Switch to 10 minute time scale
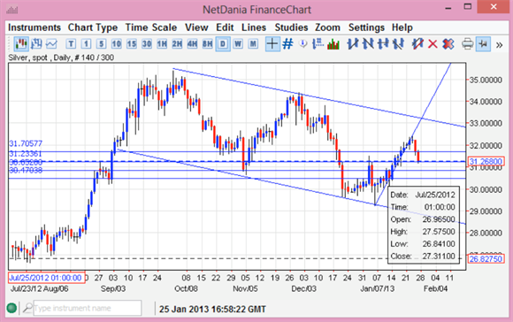Screen dimensions: 513x322 tap(116, 44)
